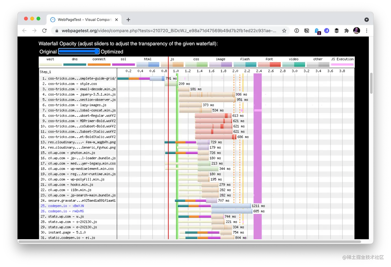Click the '1211 ms' request bar label

[258, 206]
